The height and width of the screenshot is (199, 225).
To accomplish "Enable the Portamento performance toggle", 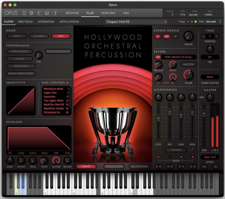I will [x=20, y=51].
